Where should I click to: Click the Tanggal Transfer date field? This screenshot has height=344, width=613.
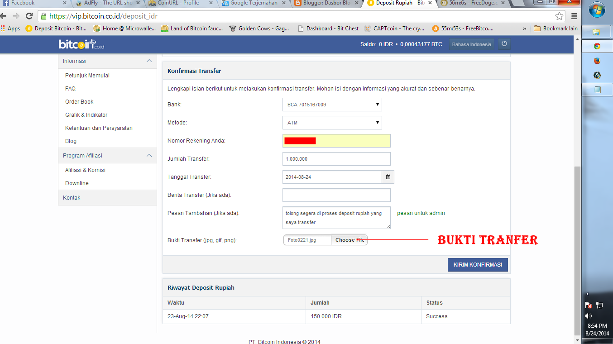pos(332,177)
